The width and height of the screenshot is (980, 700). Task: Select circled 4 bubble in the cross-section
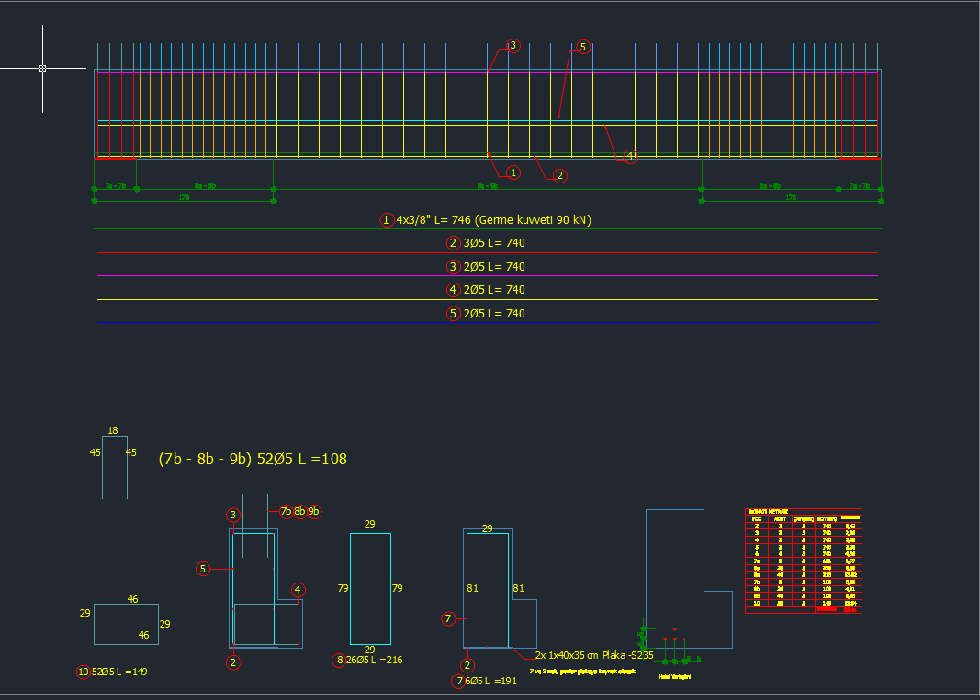[298, 589]
